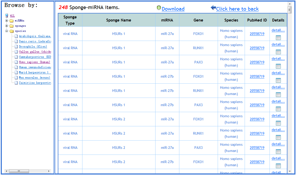Click details table icon for HSURs 1 miR-27b PAX3 row
This screenshot has width=297, height=175.
click(278, 109)
